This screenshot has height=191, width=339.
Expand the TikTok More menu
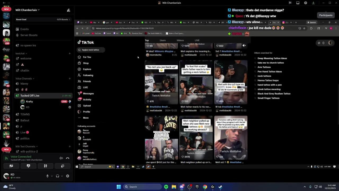coord(83,118)
